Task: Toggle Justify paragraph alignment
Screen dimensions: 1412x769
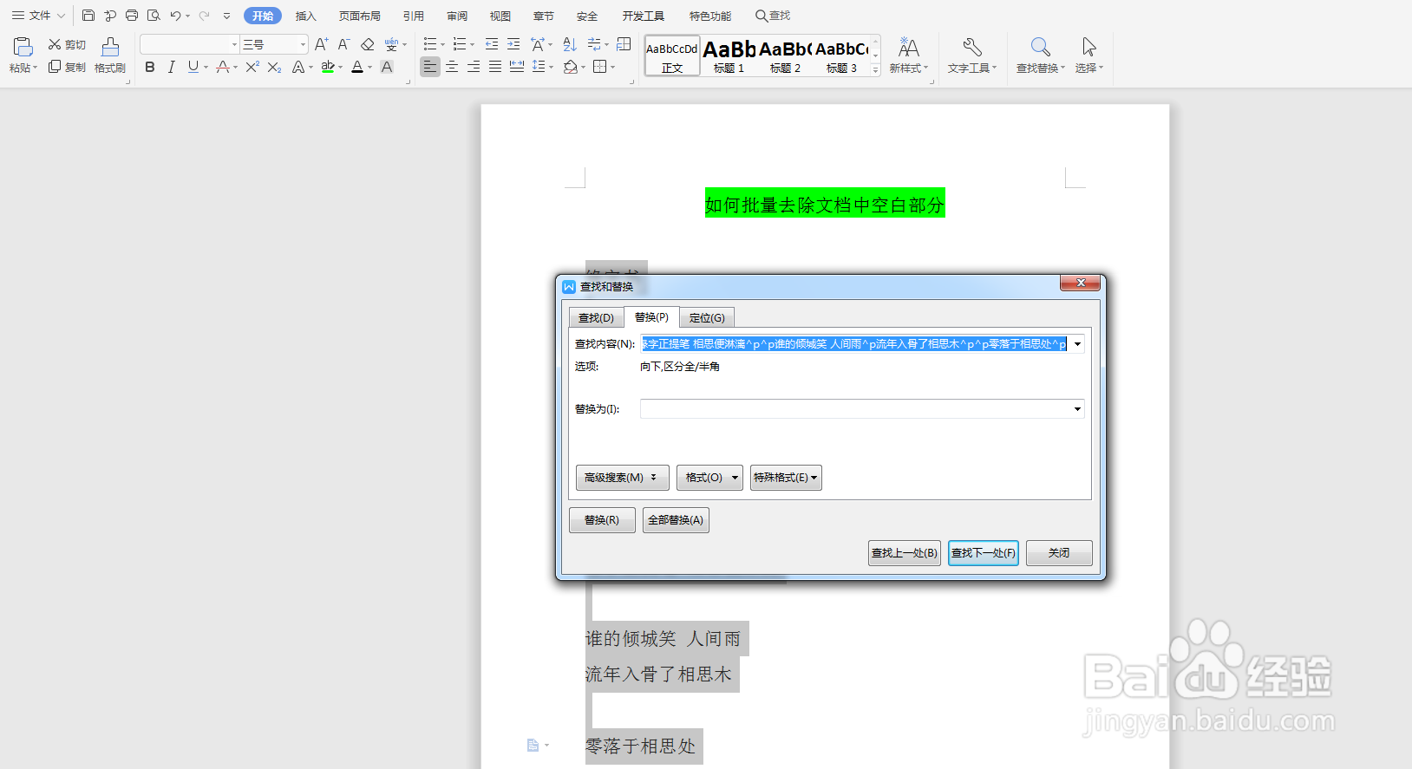Action: click(x=495, y=67)
